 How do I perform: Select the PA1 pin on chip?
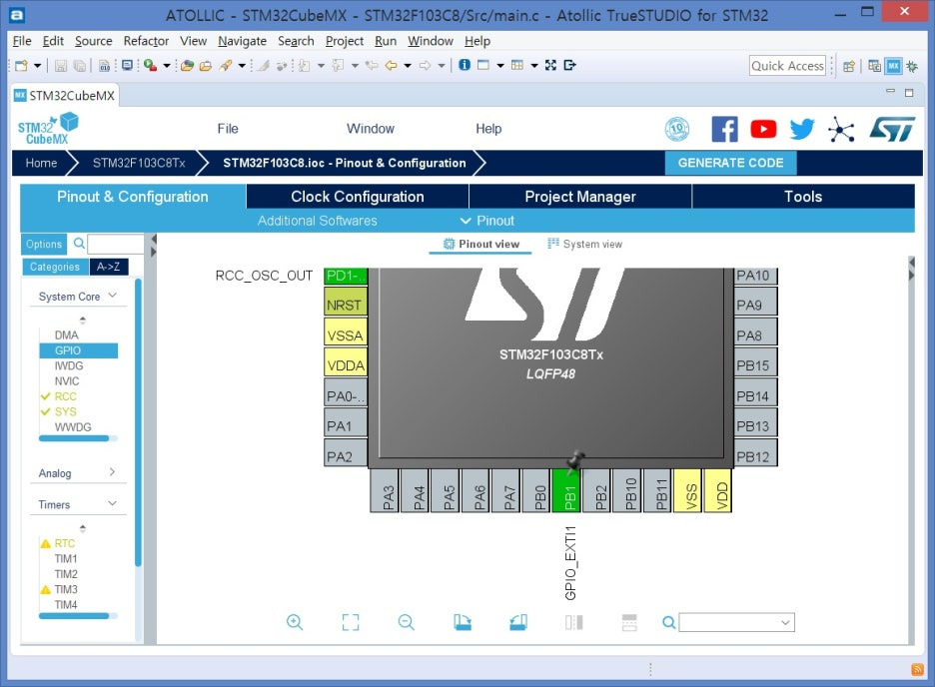(346, 423)
